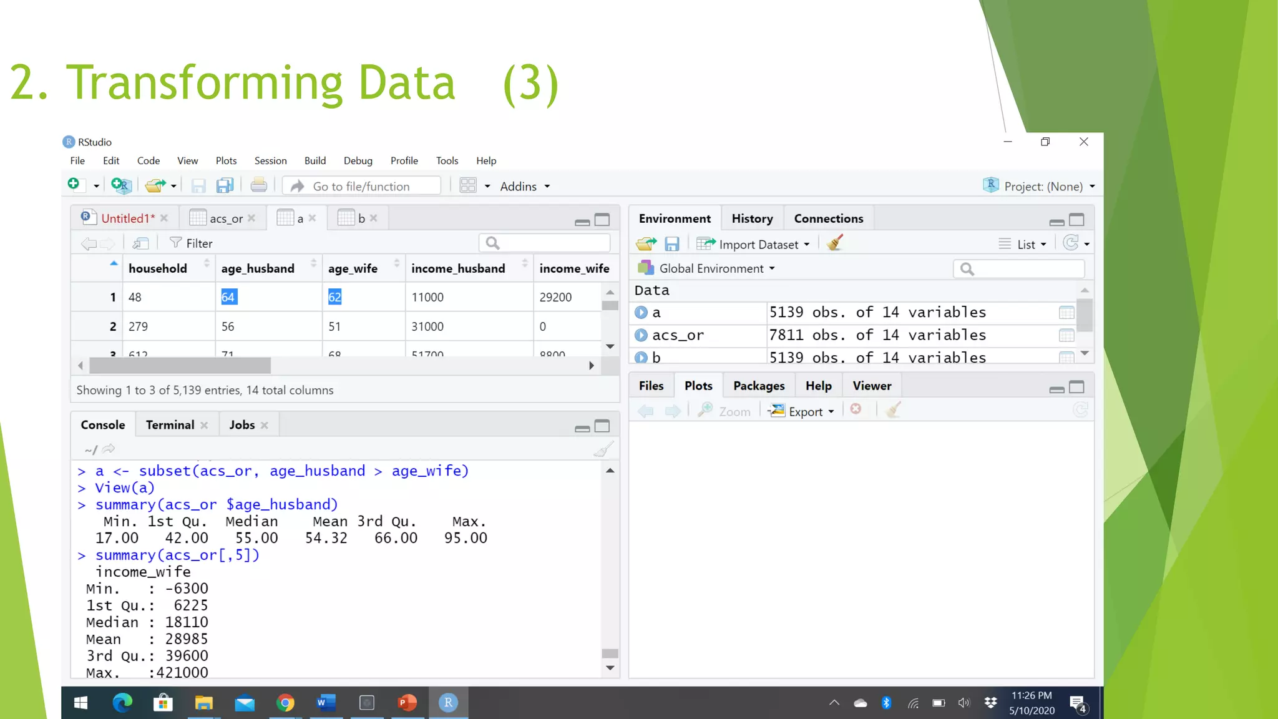
Task: Switch to the Terminal tab
Action: (170, 424)
